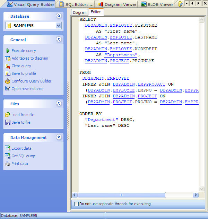Click Save to file link
The image size is (208, 219).
click(21, 122)
